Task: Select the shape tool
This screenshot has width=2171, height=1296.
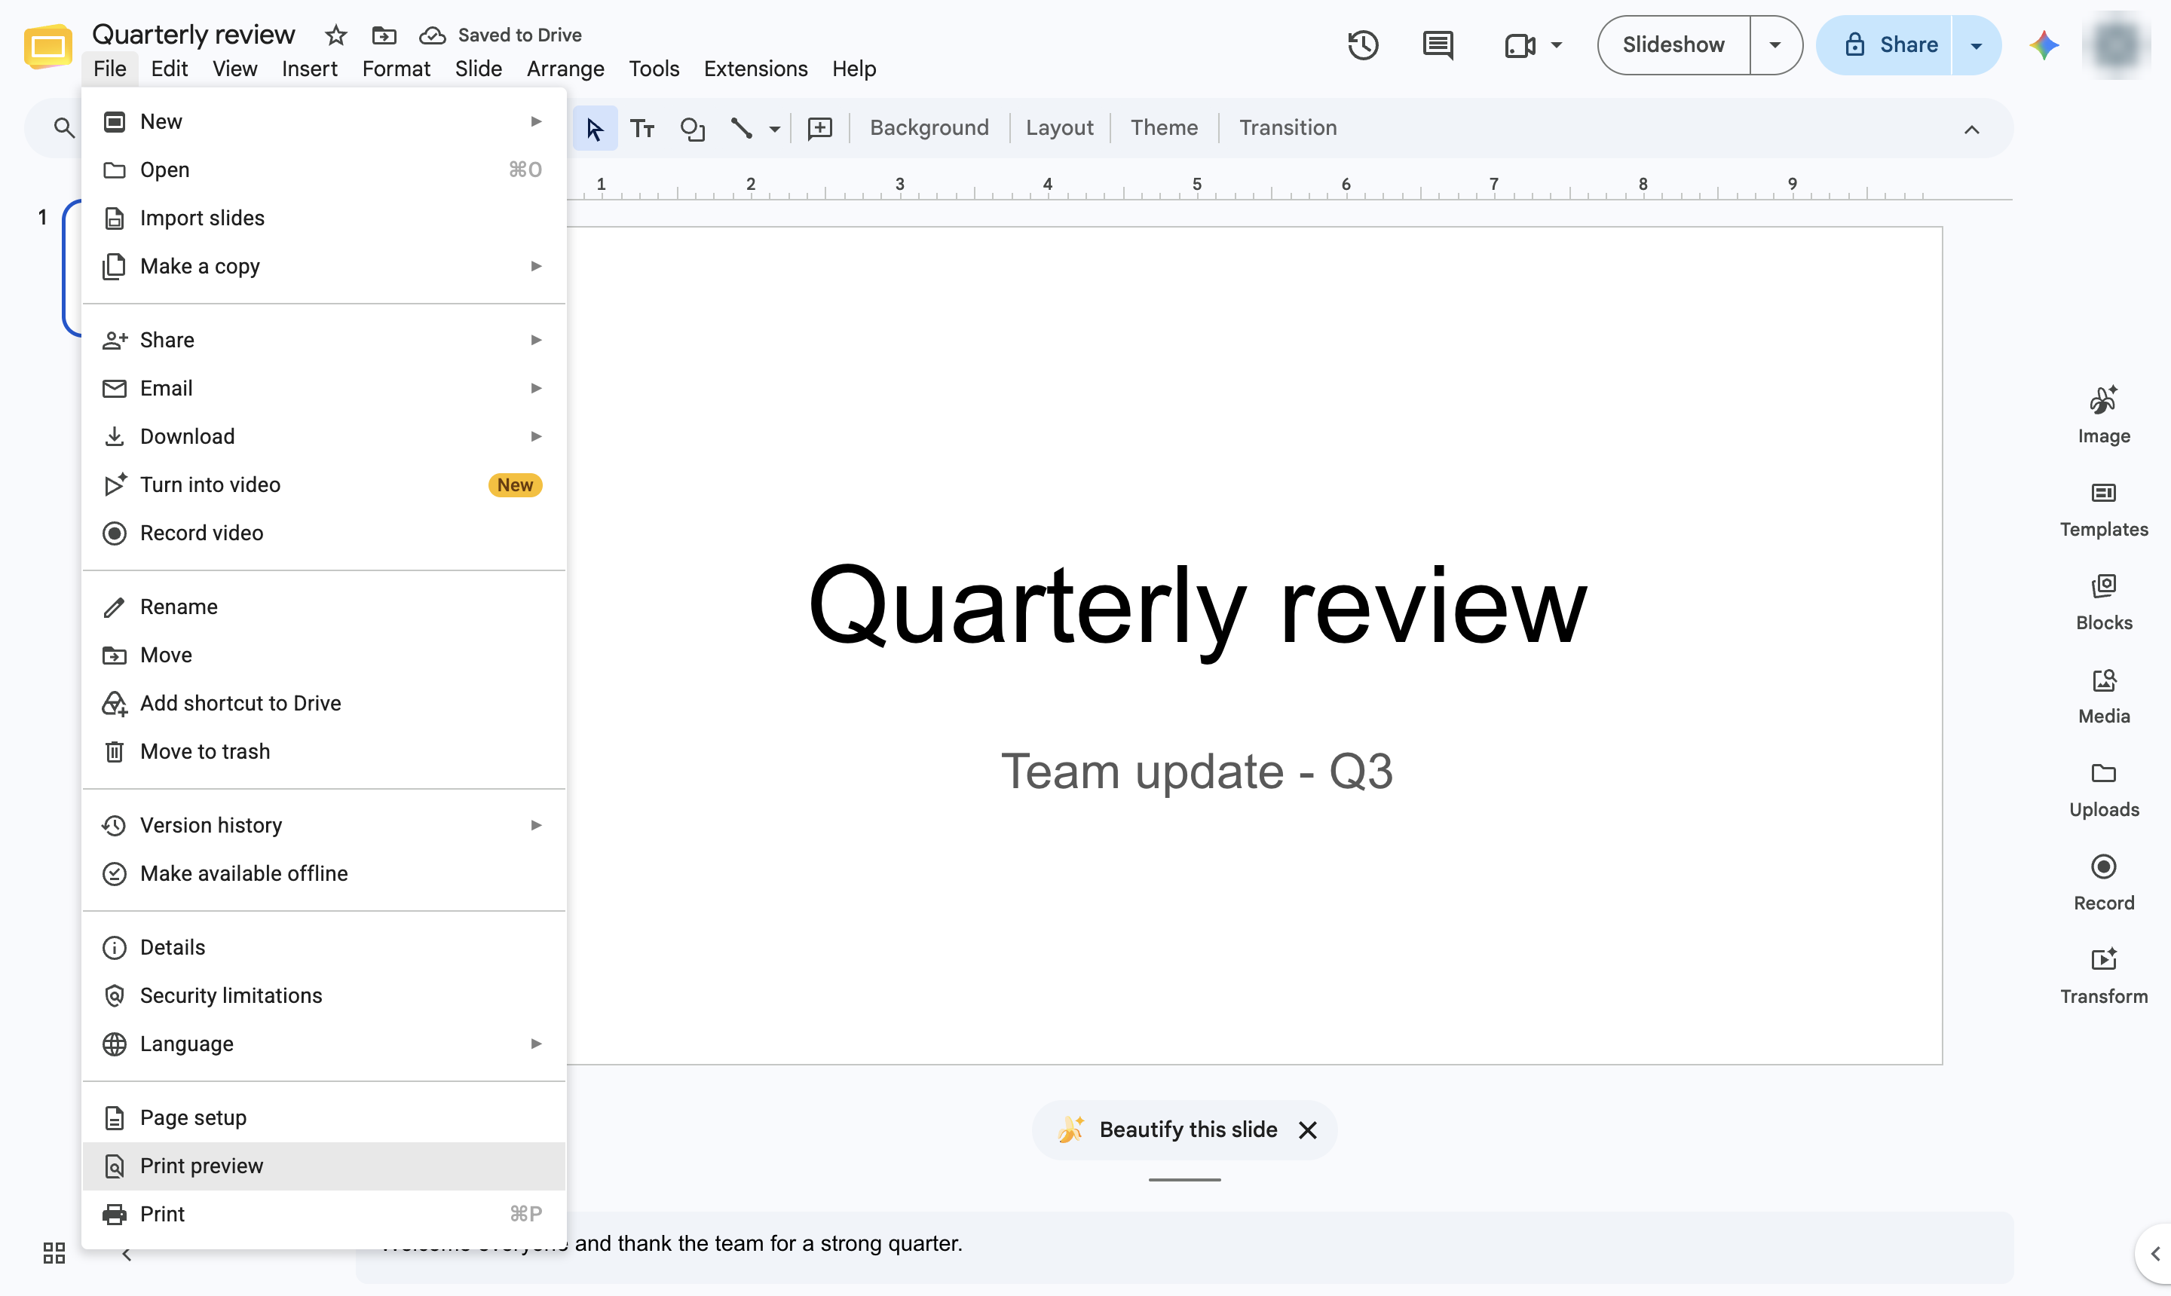Action: click(692, 128)
